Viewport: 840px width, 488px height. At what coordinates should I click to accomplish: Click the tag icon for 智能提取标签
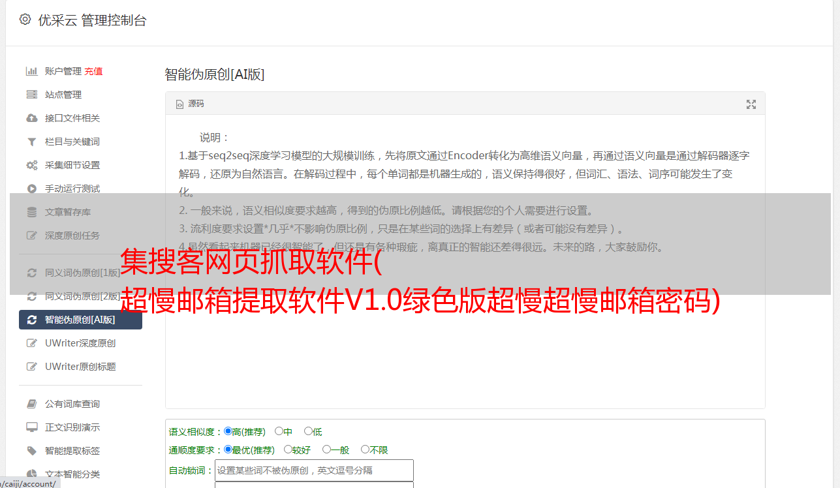[x=31, y=451]
